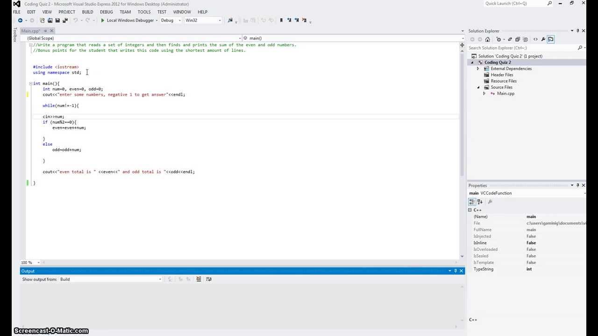Viewport: 598px width, 336px height.
Task: Save Main.cpp with the save icon
Action: [x=57, y=21]
